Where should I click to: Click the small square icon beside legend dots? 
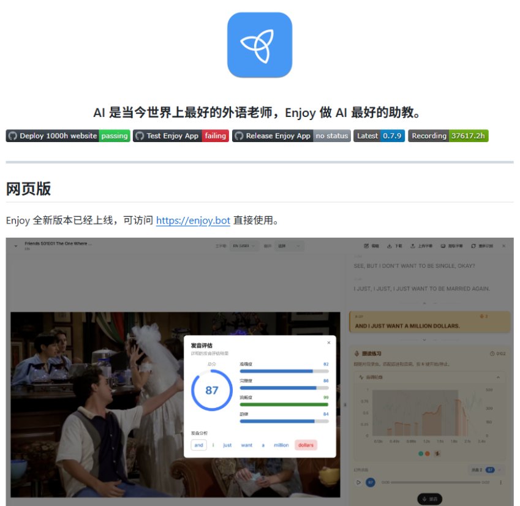click(x=437, y=453)
